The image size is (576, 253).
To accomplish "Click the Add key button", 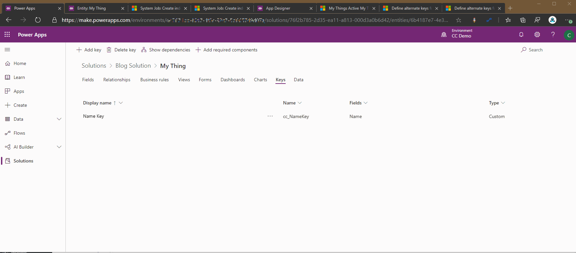I will point(89,50).
